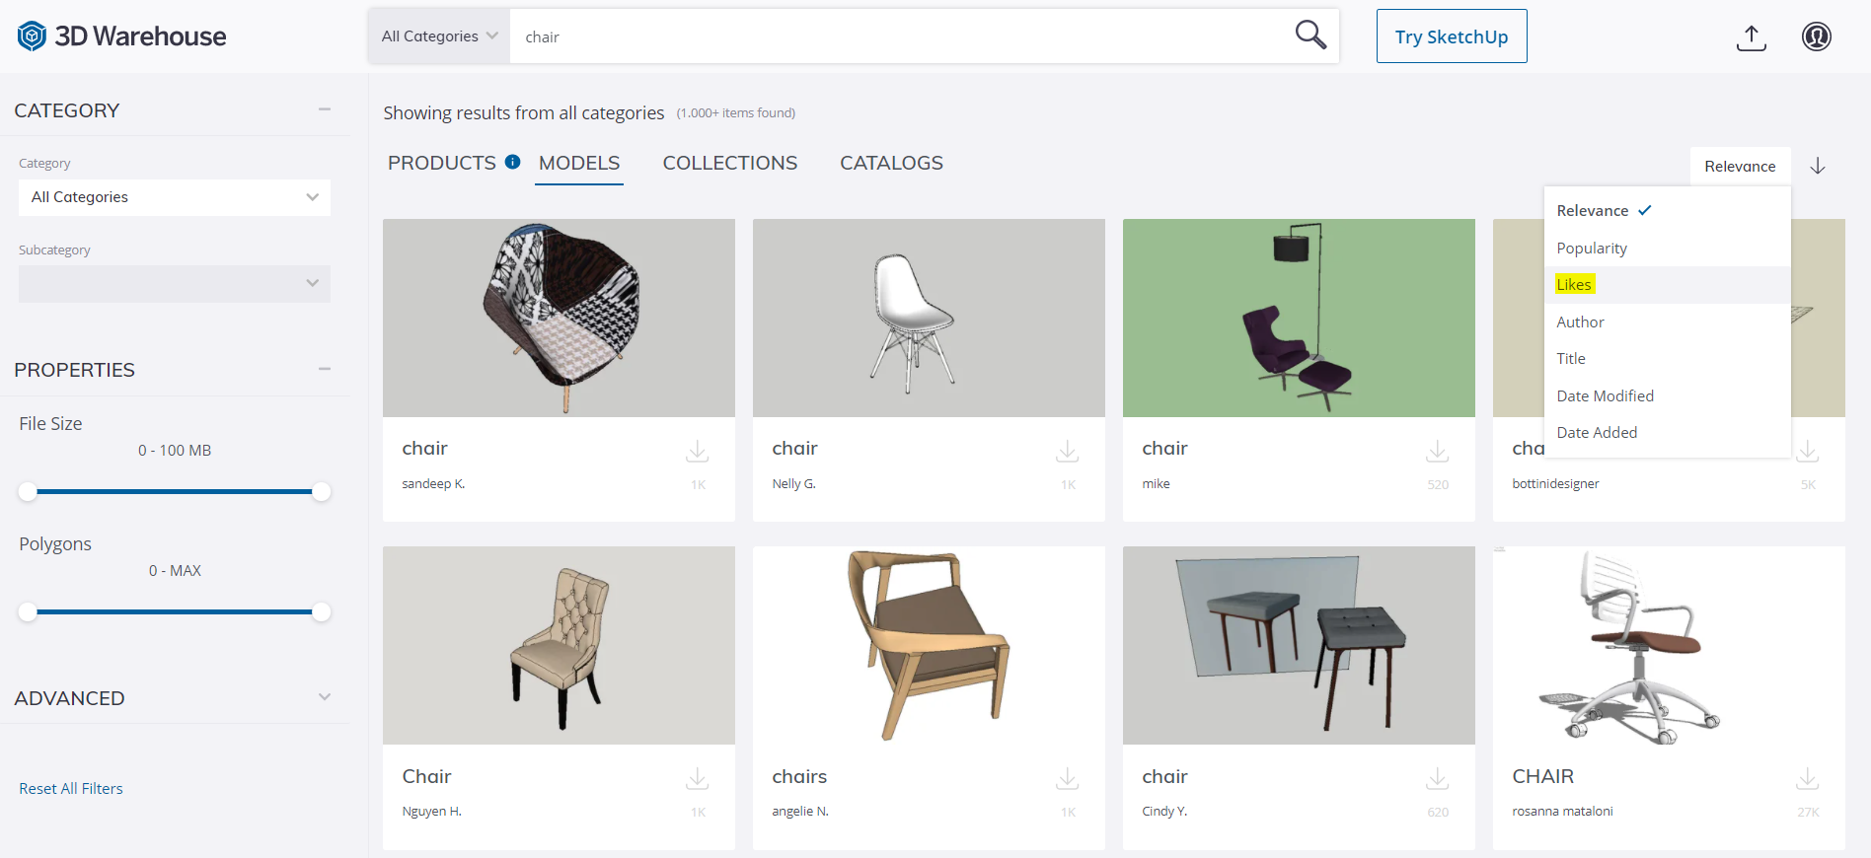This screenshot has height=858, width=1871.
Task: Download angelie N.'s chairs model
Action: coord(1067,778)
